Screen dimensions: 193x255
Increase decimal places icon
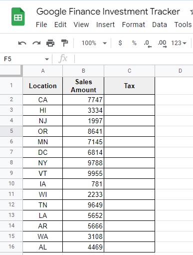[162, 44]
